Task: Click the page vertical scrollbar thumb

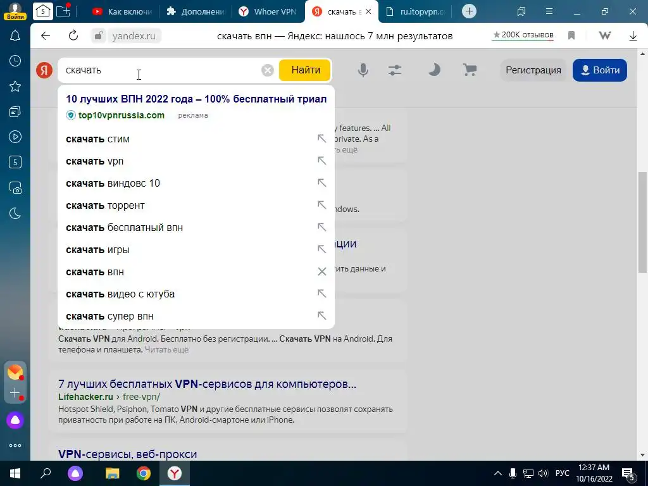Action: coord(642,222)
